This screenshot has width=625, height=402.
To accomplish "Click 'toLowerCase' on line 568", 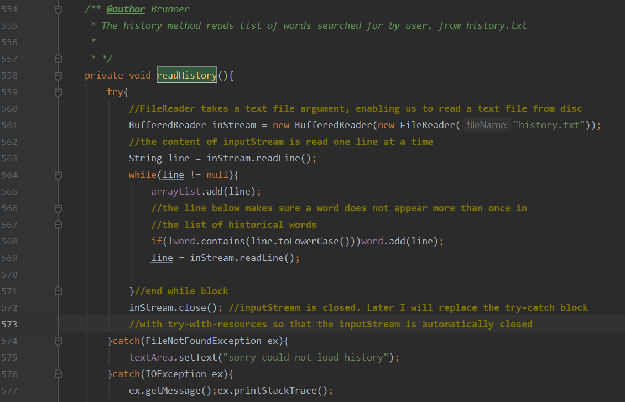I will coord(309,242).
